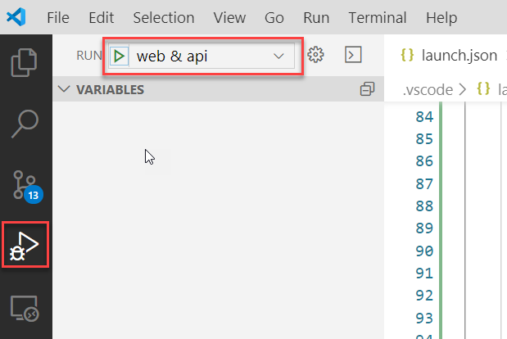507x339 pixels.
Task: Open the Go menu
Action: pyautogui.click(x=274, y=18)
